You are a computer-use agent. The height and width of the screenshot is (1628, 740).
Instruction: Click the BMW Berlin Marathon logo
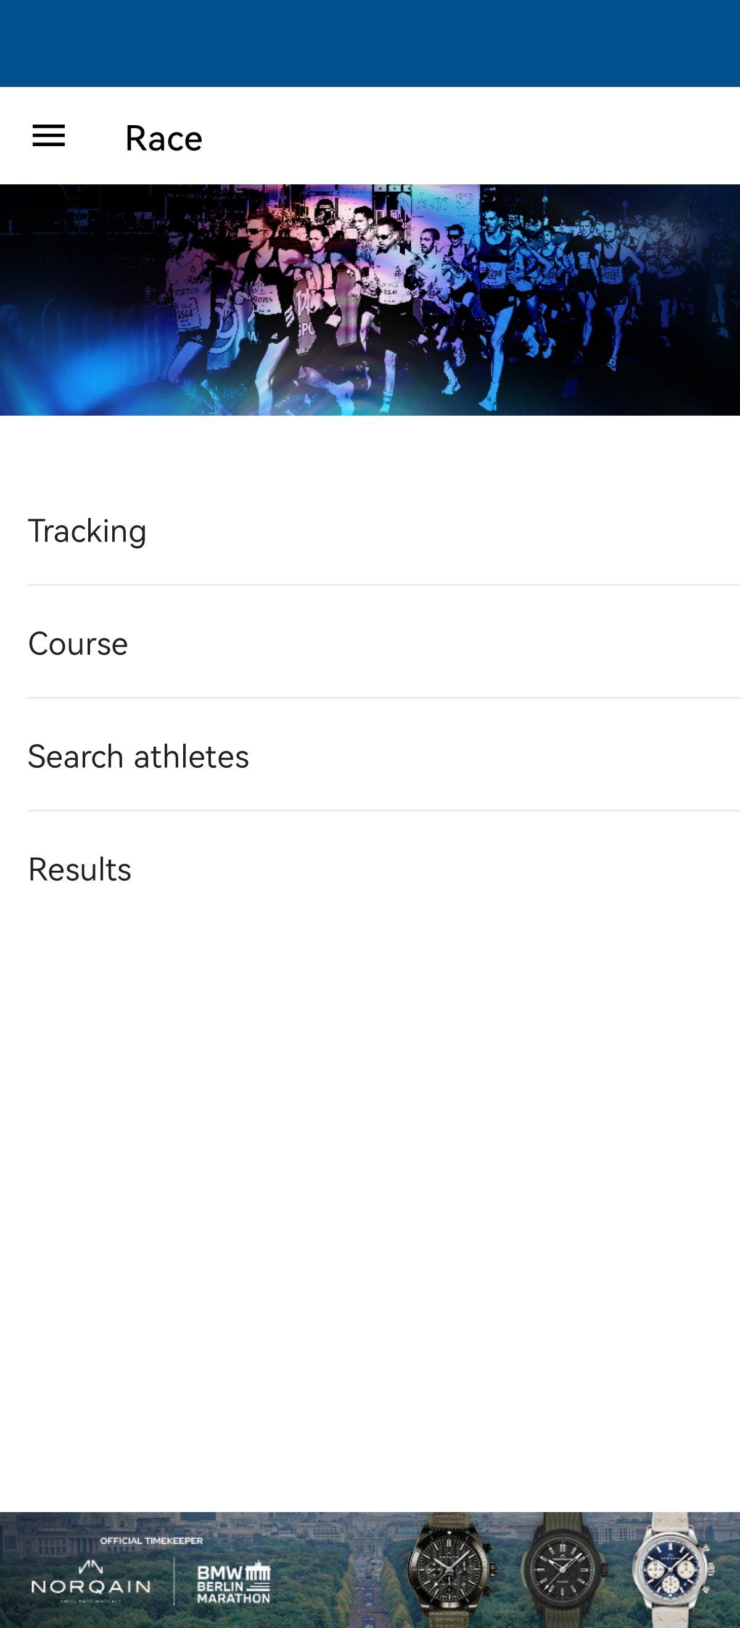[x=233, y=1584]
